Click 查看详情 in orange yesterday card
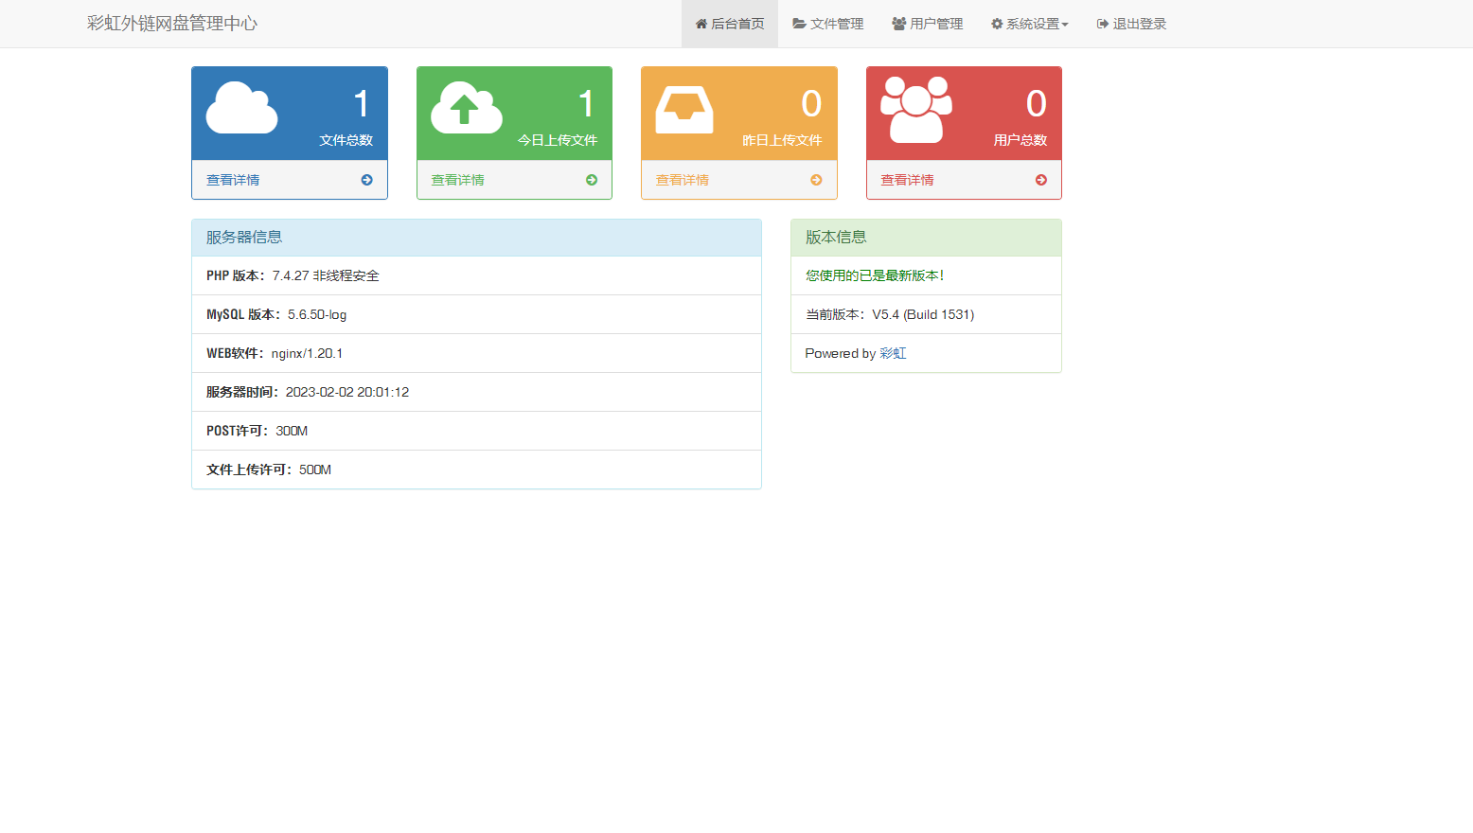Screen dimensions: 1473x833 [683, 180]
